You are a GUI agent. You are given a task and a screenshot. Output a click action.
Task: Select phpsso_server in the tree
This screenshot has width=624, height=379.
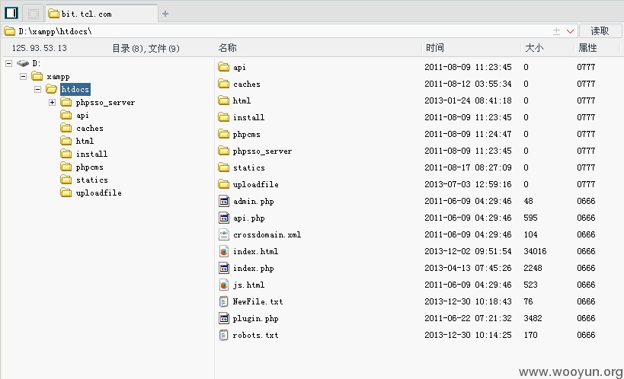(105, 103)
